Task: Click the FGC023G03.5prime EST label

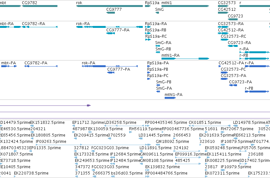Action: [110, 167]
